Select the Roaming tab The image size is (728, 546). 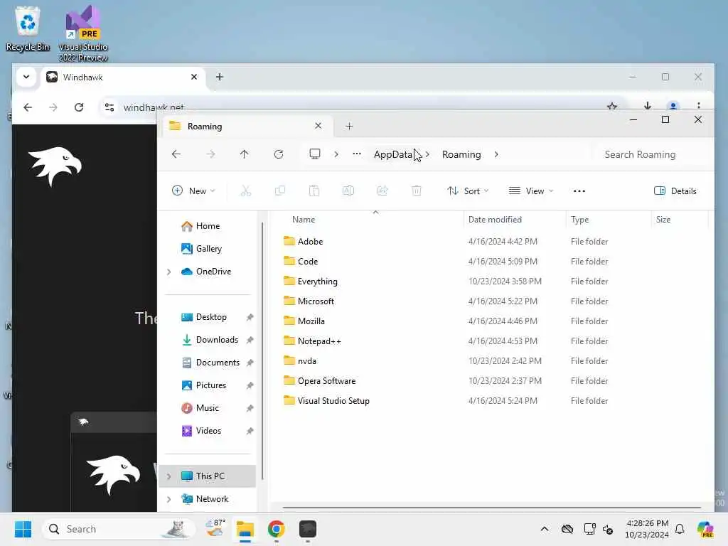247,127
